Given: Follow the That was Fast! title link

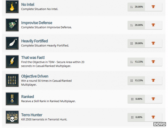Looking at the screenshot, I should pos(33,57).
